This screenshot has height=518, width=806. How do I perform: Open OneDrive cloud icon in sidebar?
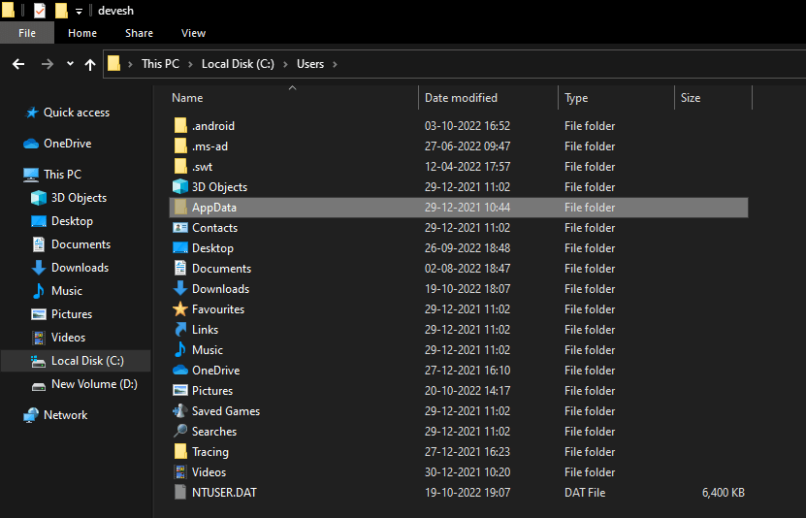pyautogui.click(x=32, y=144)
